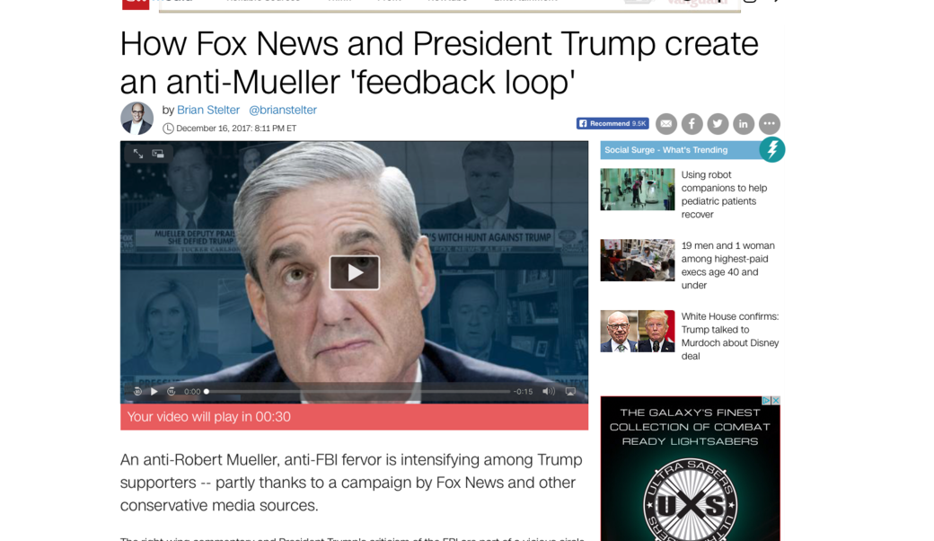Open more sharing options ellipsis
Image resolution: width=934 pixels, height=541 pixels.
770,124
